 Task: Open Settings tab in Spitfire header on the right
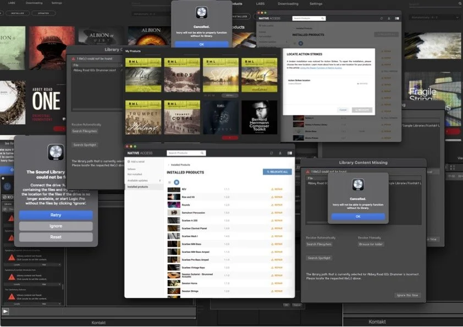316,4
